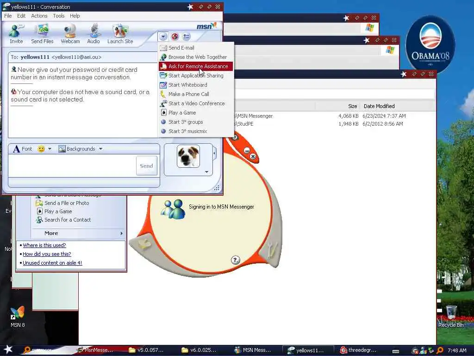Image resolution: width=474 pixels, height=356 pixels.
Task: Open 'Unused content on aisle 4!' link
Action: tap(52, 263)
